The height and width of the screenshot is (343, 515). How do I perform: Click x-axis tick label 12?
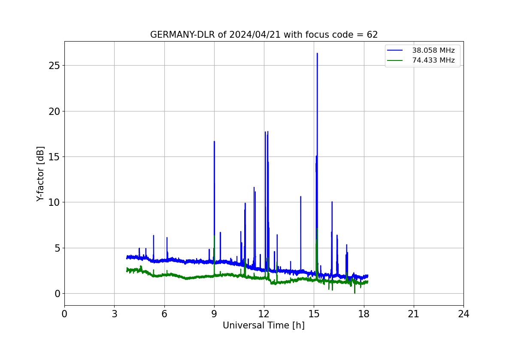(264, 314)
